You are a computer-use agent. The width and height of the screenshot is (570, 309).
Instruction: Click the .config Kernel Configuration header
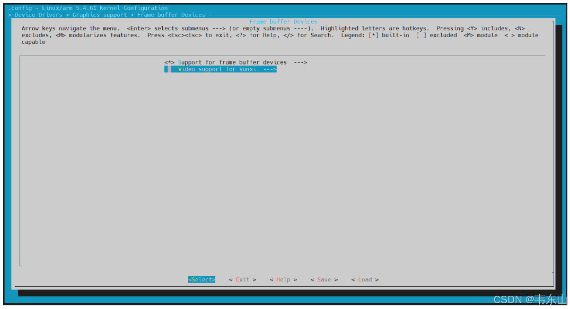87,8
